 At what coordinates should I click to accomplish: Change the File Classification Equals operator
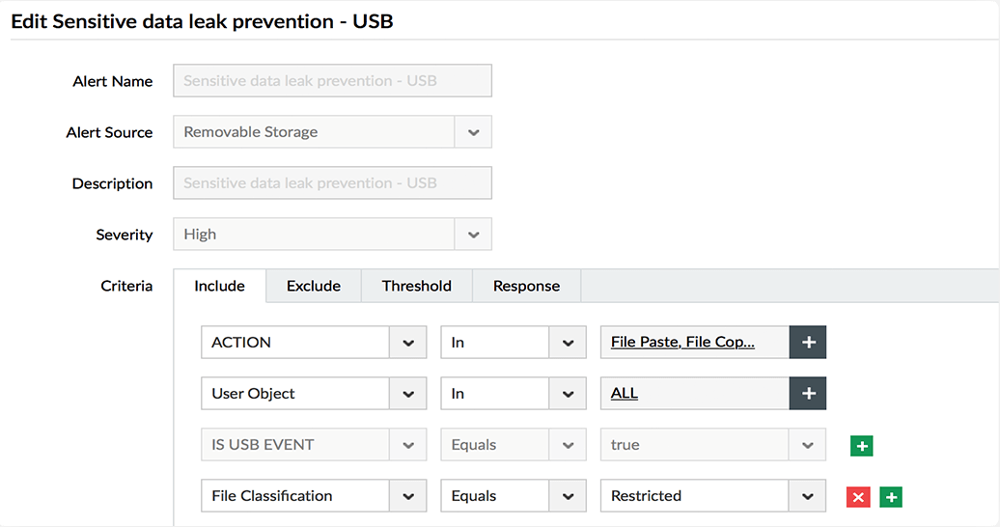(568, 496)
